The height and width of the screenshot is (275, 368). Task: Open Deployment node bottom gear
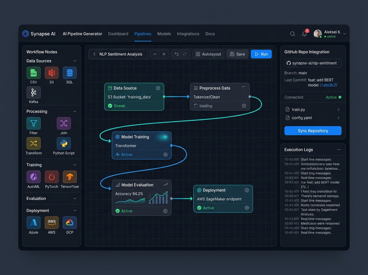click(247, 208)
